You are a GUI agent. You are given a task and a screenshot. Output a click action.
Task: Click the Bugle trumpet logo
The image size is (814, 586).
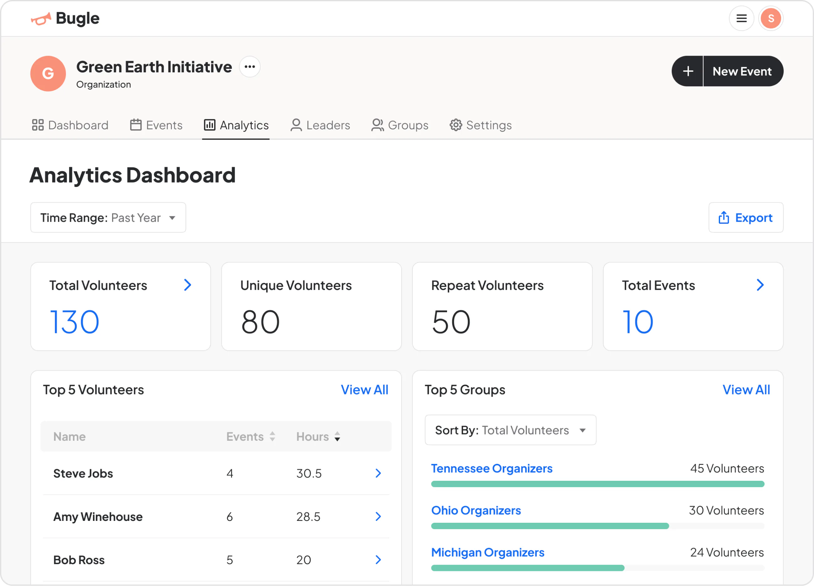pyautogui.click(x=41, y=19)
